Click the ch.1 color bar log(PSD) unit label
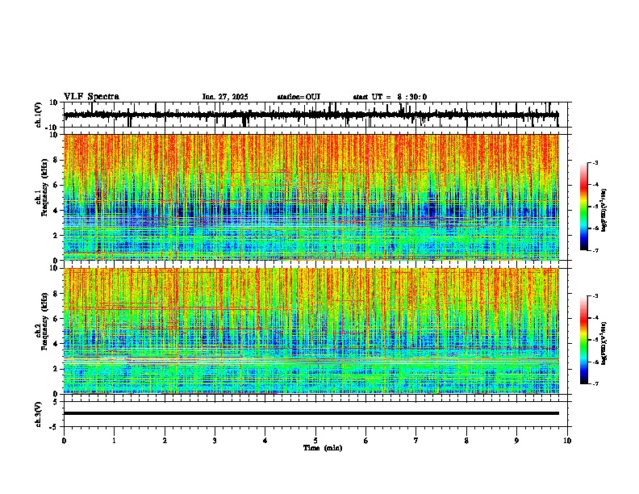Screen dimensions: 639x494 (604, 210)
